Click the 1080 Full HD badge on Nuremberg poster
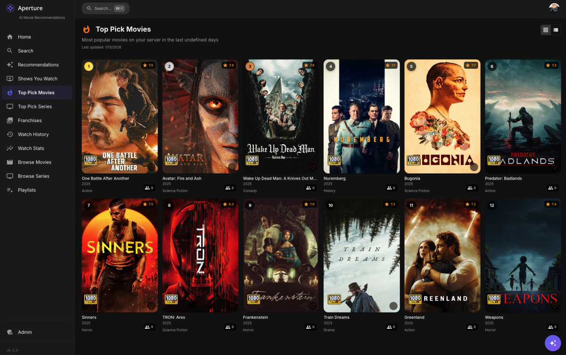This screenshot has height=355, width=566. 334,161
